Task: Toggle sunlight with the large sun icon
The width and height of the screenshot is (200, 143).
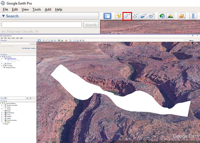Action: (170, 16)
